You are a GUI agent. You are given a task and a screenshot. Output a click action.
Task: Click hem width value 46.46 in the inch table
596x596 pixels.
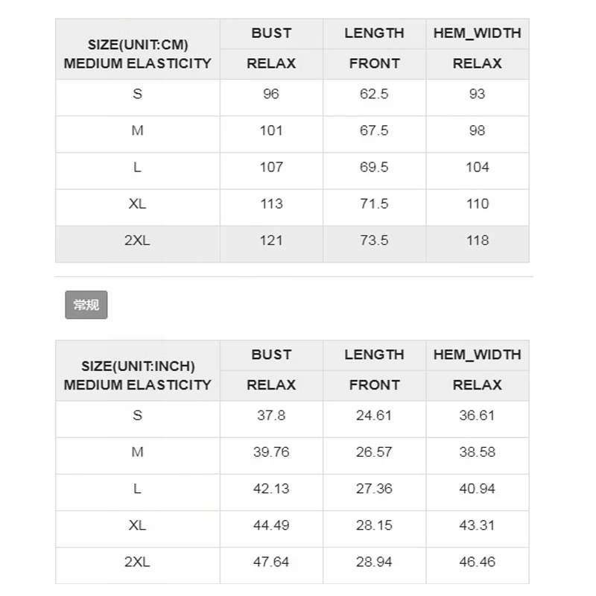click(478, 562)
